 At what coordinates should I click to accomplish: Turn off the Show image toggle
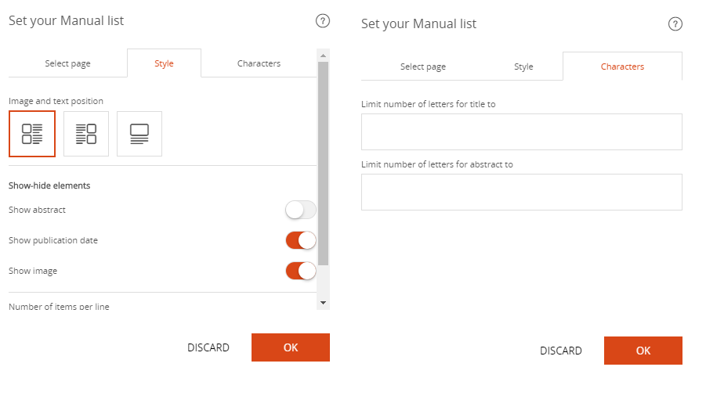pyautogui.click(x=301, y=272)
